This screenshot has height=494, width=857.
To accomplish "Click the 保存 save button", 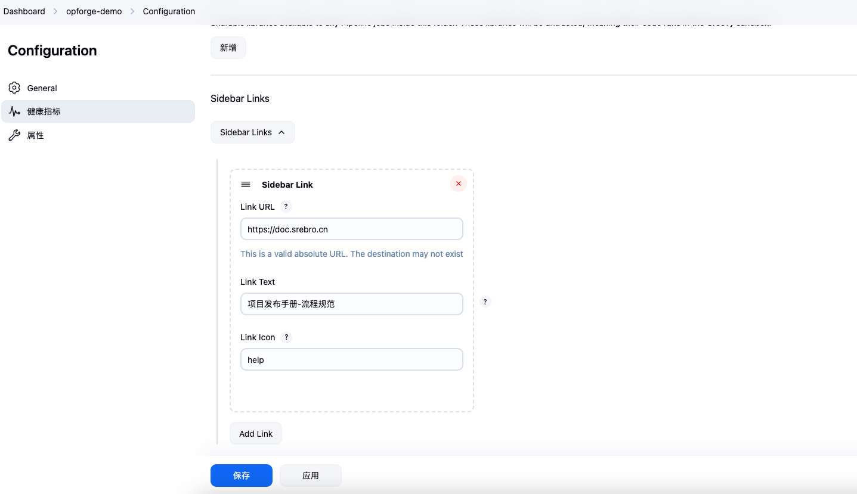I will pos(241,476).
